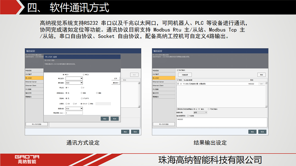
Task: Open the 数据分隔 dropdown showing 逗号
Action: 200,112
